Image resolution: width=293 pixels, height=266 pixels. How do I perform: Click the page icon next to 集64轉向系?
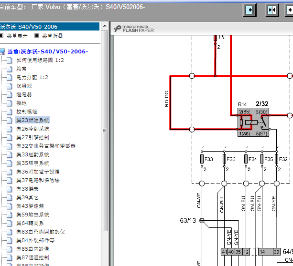tap(10, 223)
